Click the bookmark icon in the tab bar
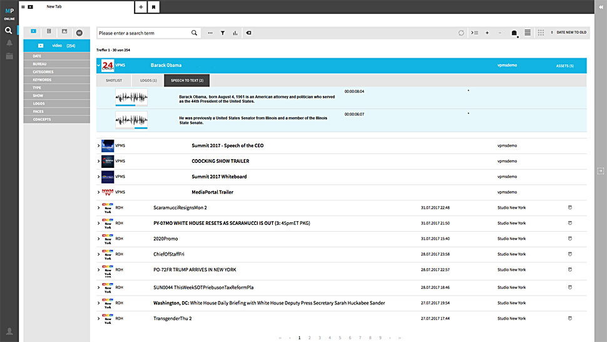607x342 pixels. coord(154,7)
